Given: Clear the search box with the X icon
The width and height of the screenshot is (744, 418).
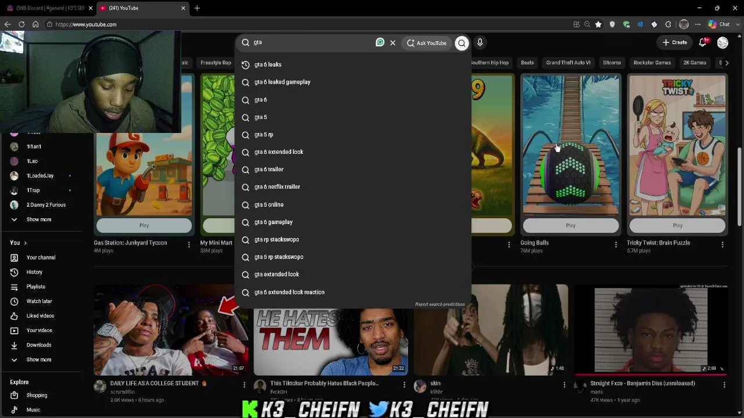Looking at the screenshot, I should coord(393,42).
